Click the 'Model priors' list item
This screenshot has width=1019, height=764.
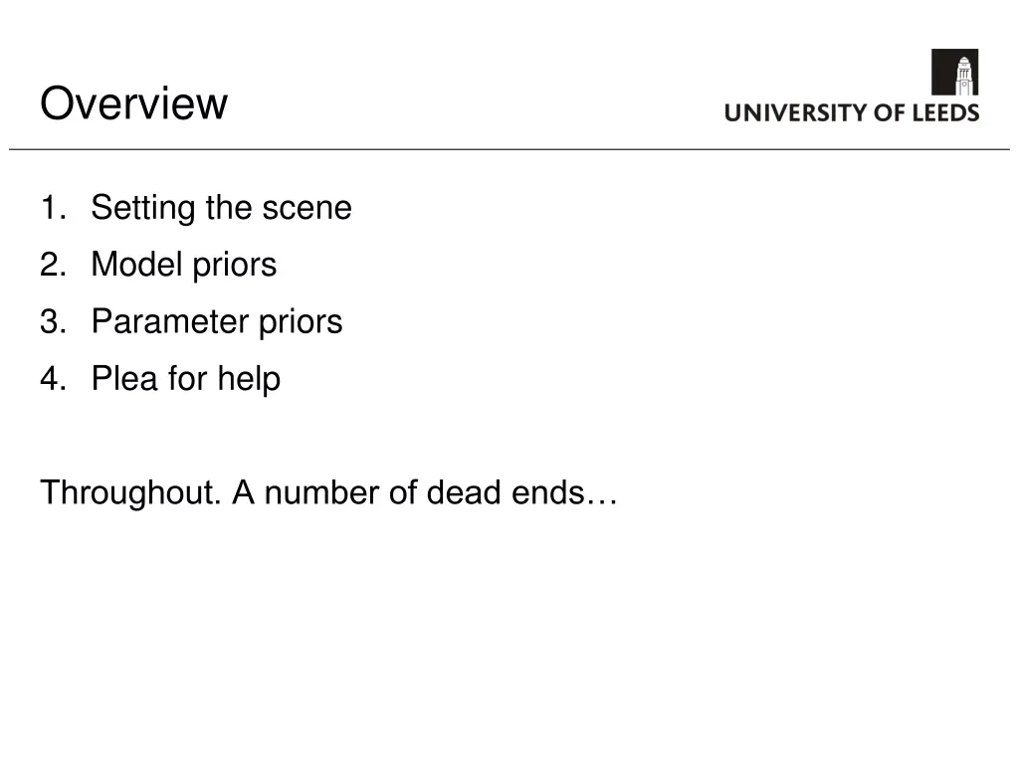pyautogui.click(x=184, y=265)
